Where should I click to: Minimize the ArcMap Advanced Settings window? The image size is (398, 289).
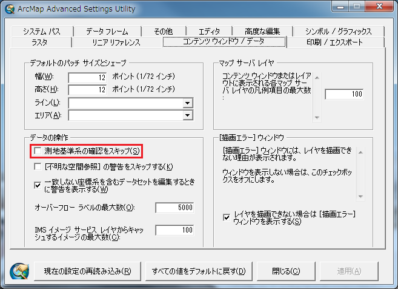[340, 7]
